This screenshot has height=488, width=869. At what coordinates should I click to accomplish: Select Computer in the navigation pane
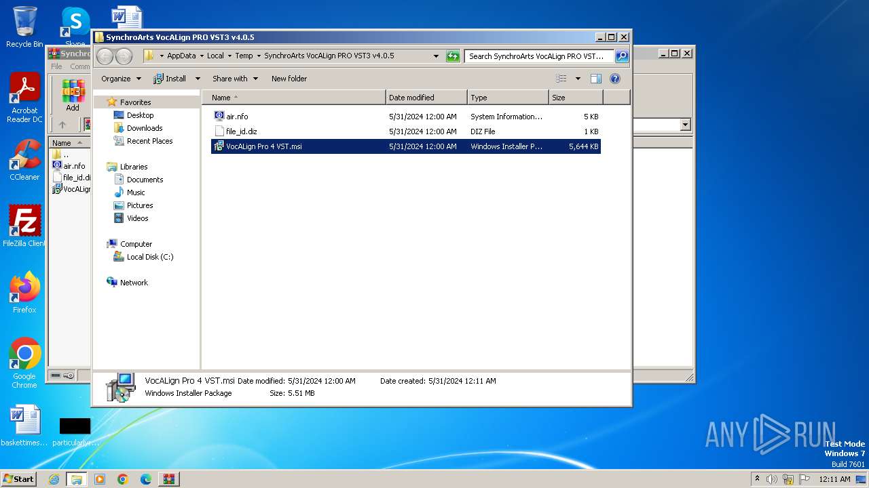tap(136, 244)
